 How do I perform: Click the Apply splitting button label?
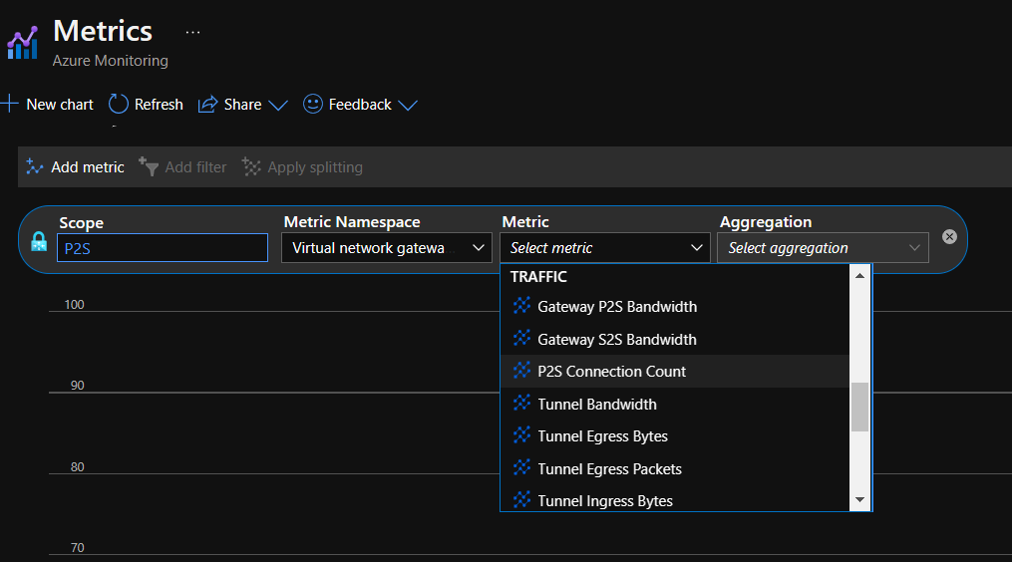pyautogui.click(x=315, y=167)
